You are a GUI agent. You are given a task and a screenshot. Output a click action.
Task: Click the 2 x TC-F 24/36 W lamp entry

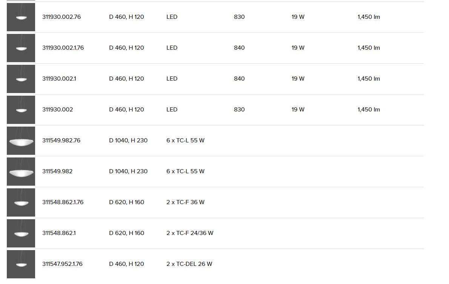click(x=190, y=233)
